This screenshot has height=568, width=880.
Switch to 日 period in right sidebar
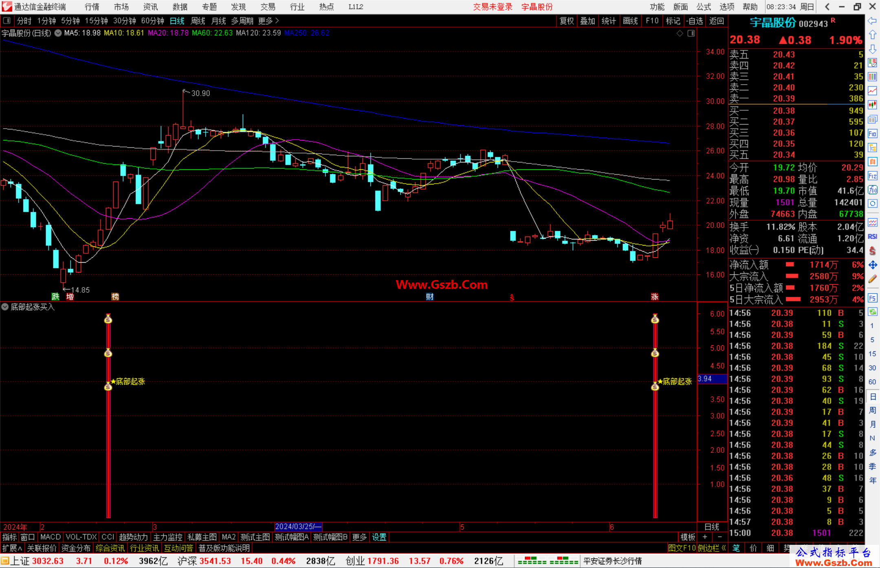click(873, 397)
